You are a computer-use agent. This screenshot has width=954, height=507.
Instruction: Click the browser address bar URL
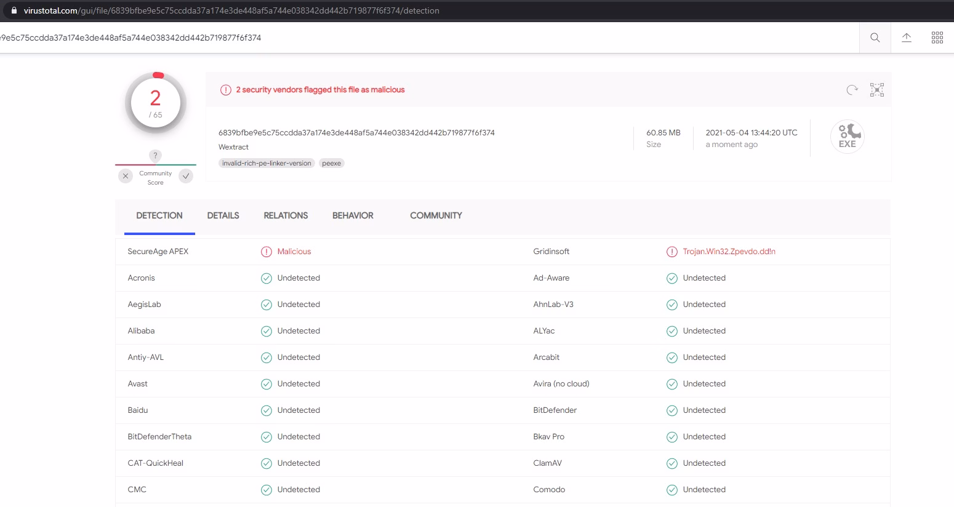(231, 10)
